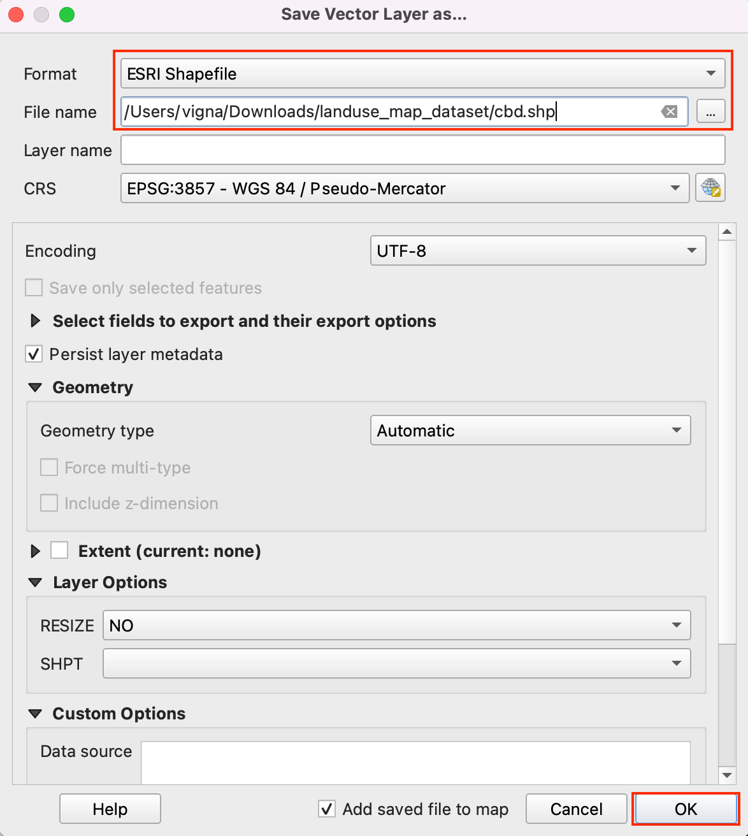
Task: Toggle Save only selected features checkbox
Action: (34, 288)
